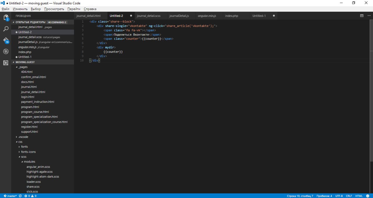This screenshot has width=373, height=198.
Task: Collapse the _pages folder in explorer
Action: 23,67
